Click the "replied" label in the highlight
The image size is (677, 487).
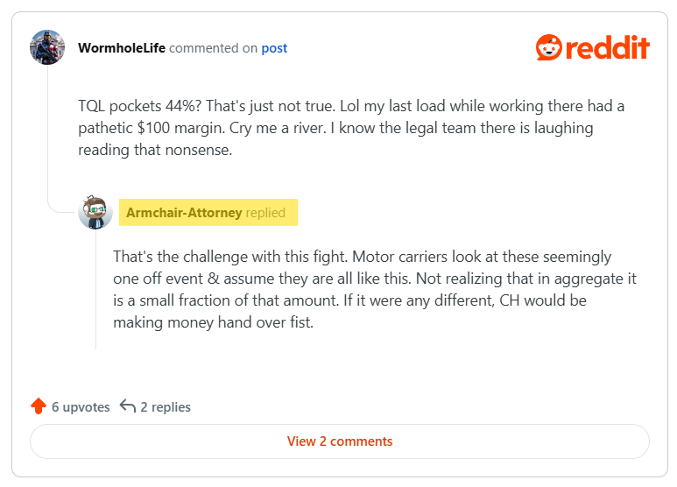tap(265, 213)
